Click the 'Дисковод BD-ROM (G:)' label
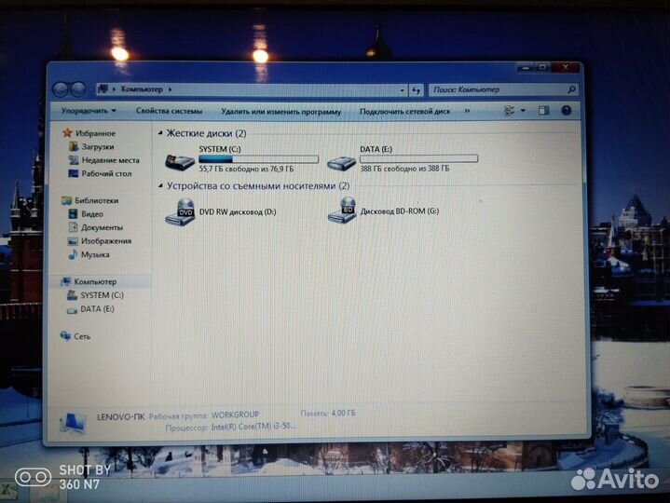The width and height of the screenshot is (670, 503). 400,211
